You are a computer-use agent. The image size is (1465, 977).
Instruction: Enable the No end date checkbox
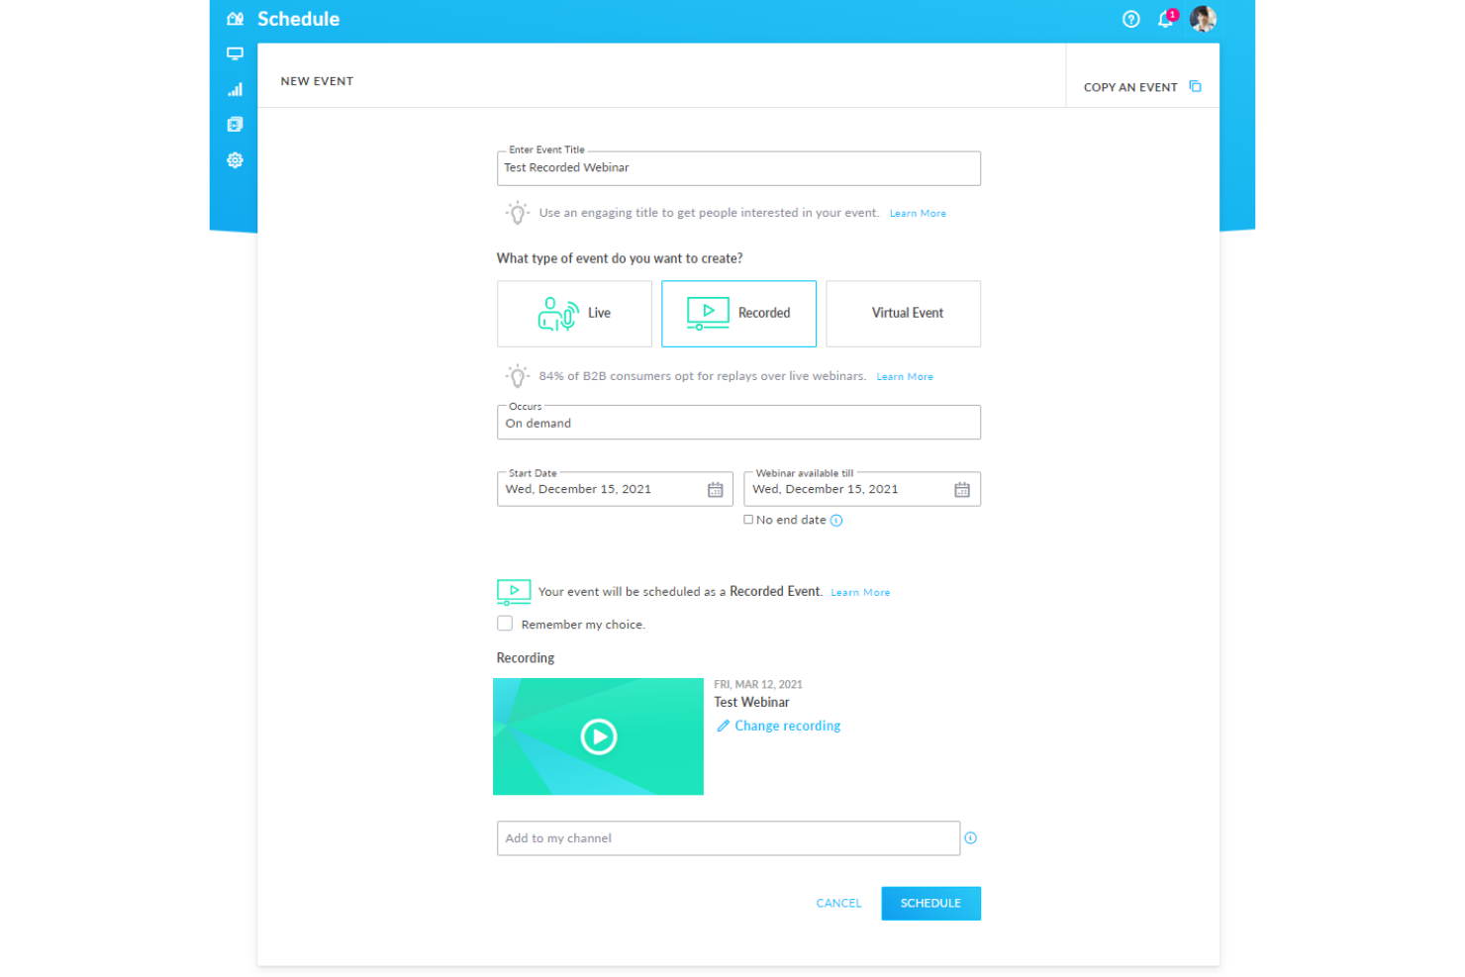749,519
